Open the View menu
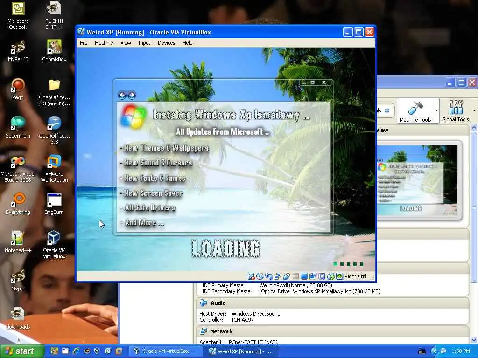478x358 pixels. point(126,43)
